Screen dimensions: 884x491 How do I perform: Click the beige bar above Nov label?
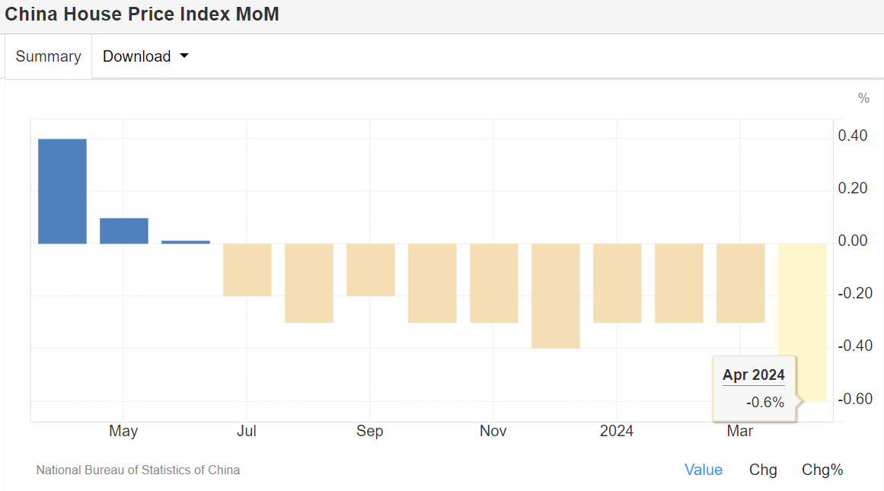494,283
